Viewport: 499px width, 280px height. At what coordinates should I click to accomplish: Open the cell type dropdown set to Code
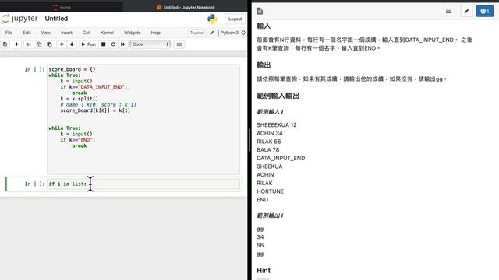click(x=150, y=44)
